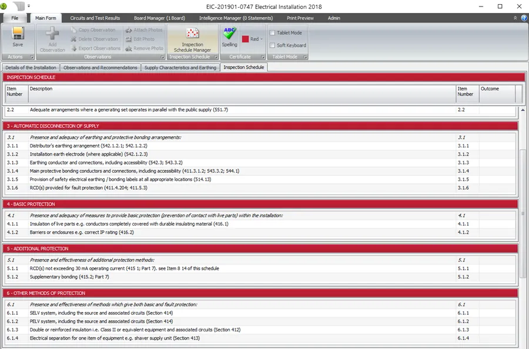529x349 pixels.
Task: Collapse the ribbon with double chevron
Action: tap(515, 18)
